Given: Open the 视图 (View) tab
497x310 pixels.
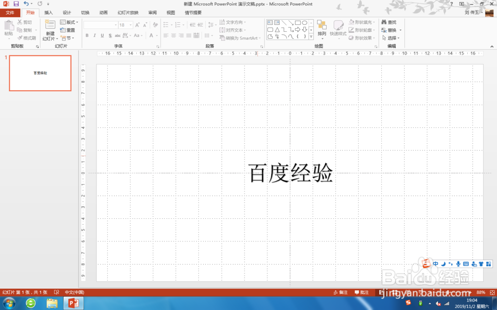Looking at the screenshot, I should [170, 13].
